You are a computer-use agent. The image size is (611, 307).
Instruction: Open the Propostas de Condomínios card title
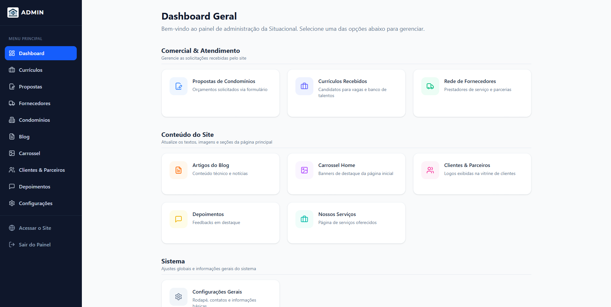pyautogui.click(x=224, y=81)
